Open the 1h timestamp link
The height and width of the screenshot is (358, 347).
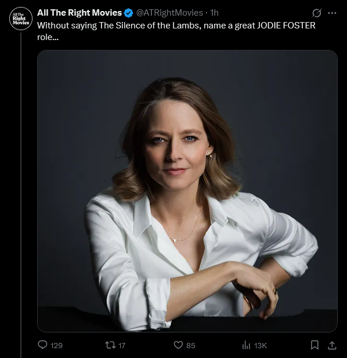(x=214, y=13)
